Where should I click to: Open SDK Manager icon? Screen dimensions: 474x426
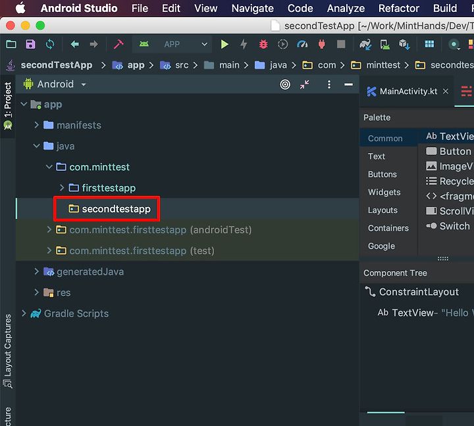[404, 44]
